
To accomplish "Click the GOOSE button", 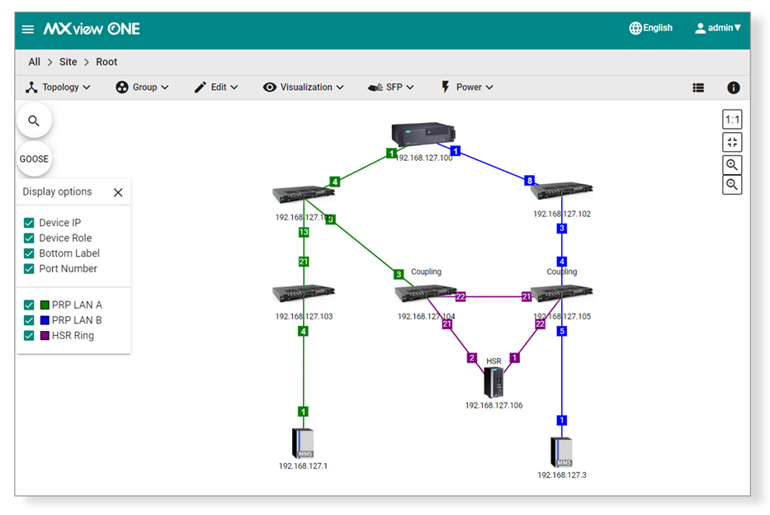I will click(x=34, y=159).
